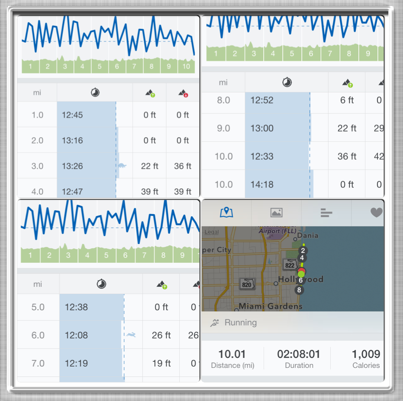The image size is (403, 401).
Task: Select the Running activity label
Action: [241, 323]
